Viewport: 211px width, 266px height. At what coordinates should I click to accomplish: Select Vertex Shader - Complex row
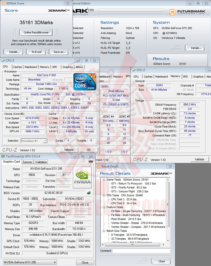click(138, 227)
